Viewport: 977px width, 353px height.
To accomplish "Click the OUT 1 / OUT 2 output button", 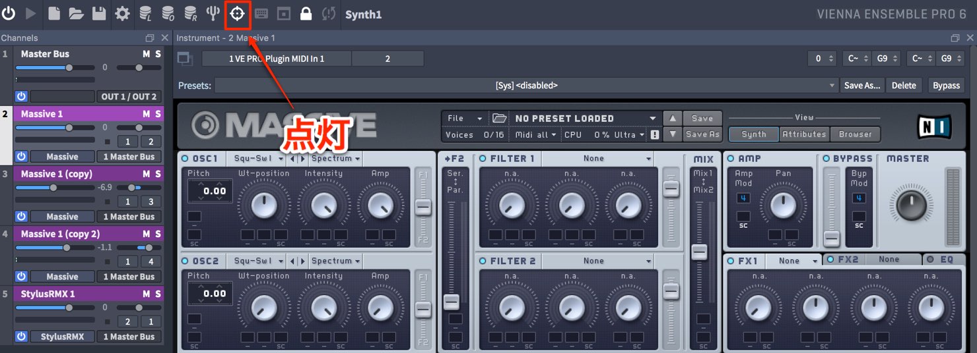I will pyautogui.click(x=129, y=97).
